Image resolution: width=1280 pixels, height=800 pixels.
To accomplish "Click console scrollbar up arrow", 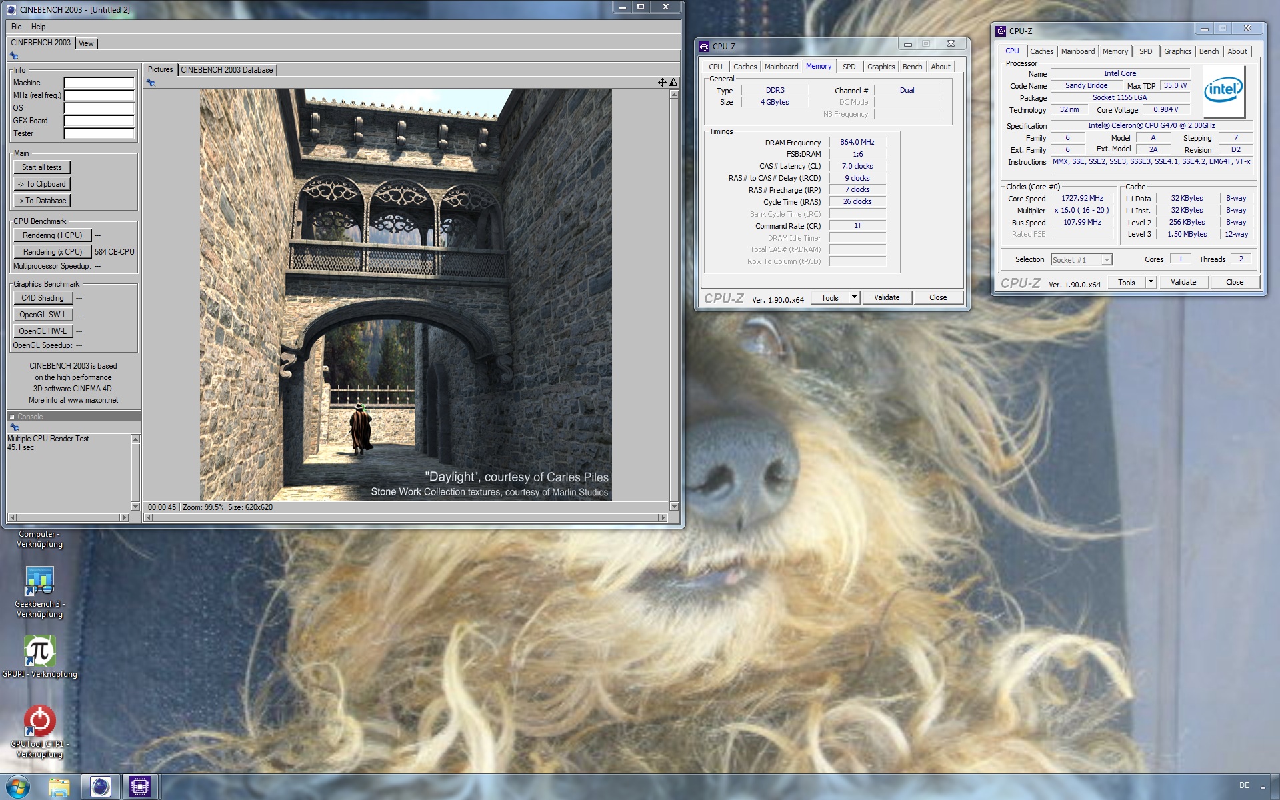I will pyautogui.click(x=135, y=439).
